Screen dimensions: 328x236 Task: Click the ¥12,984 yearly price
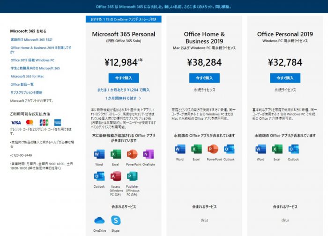click(x=124, y=62)
